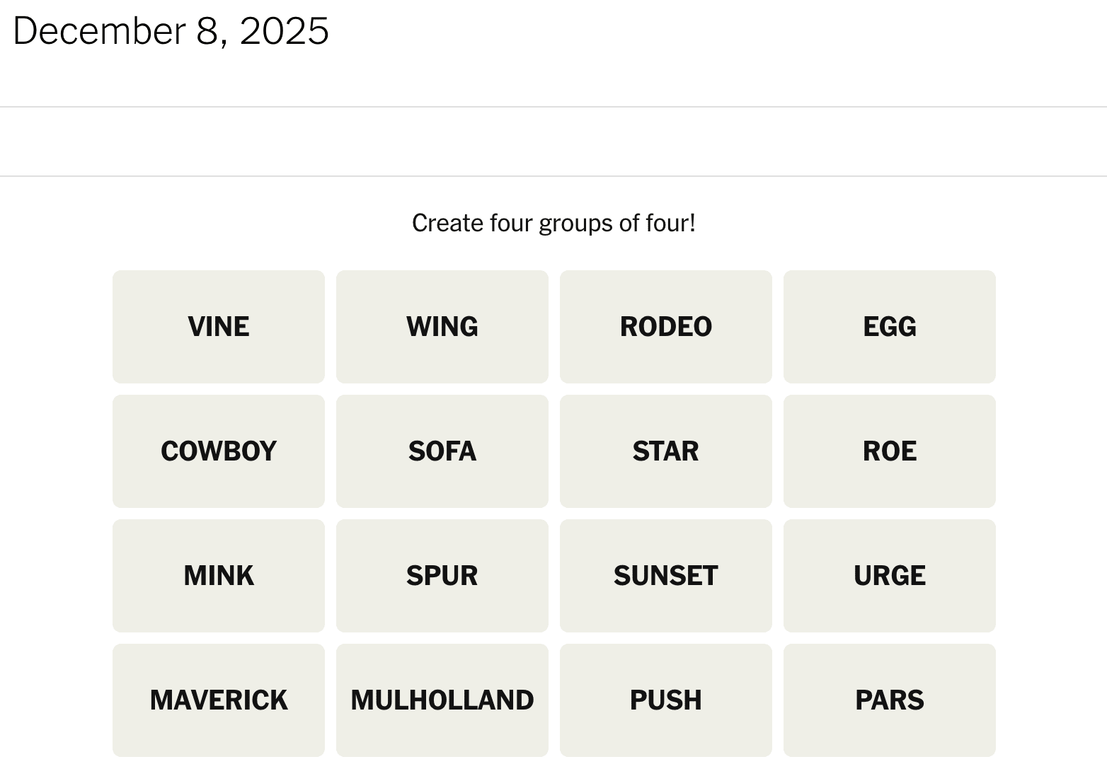Viewport: 1107px width, 781px height.
Task: Select the COWBOY tile
Action: pos(218,451)
